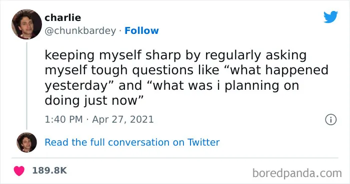Select the phrase "what happened yesterday"
350x184 pixels.
186,78
